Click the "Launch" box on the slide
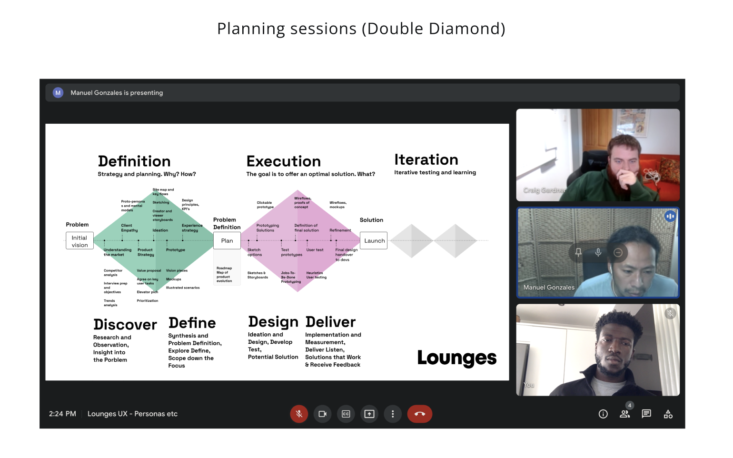 pyautogui.click(x=374, y=241)
